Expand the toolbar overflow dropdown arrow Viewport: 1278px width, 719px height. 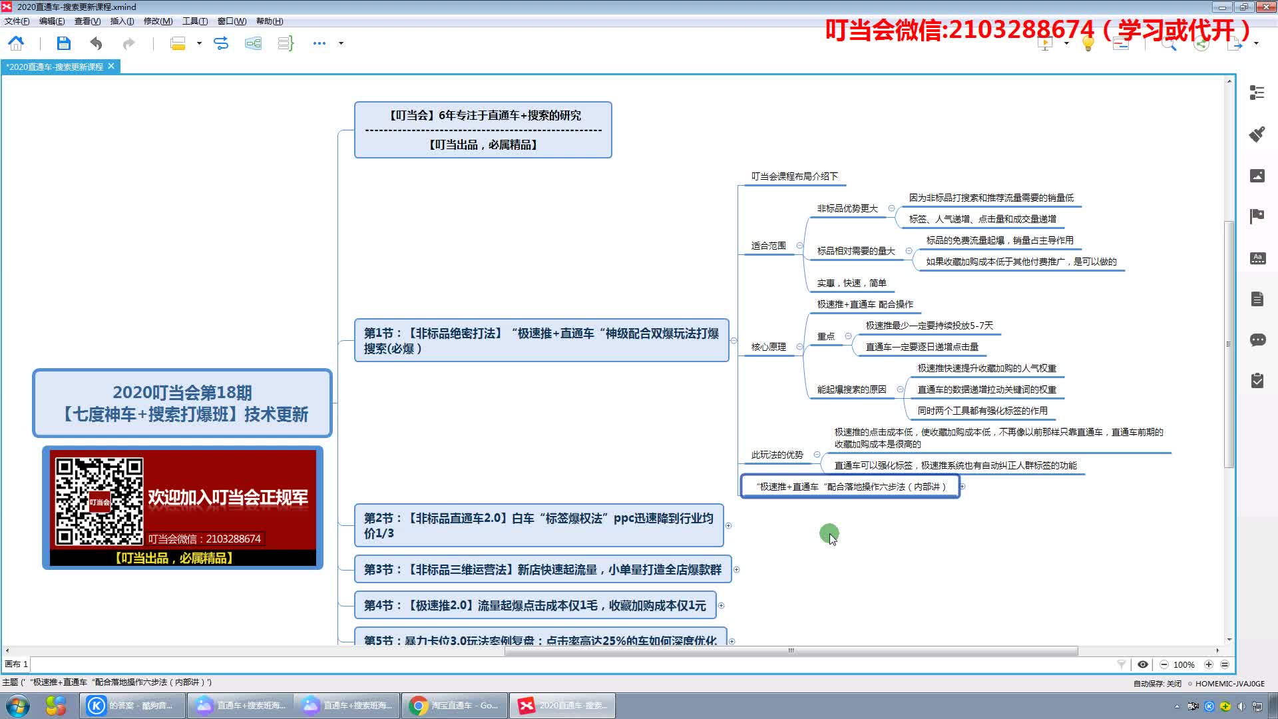(x=341, y=43)
